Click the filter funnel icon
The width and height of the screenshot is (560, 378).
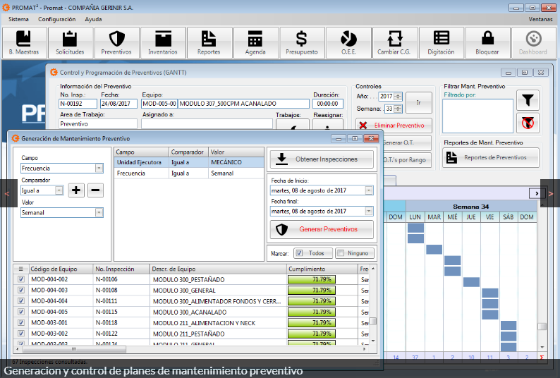[528, 99]
